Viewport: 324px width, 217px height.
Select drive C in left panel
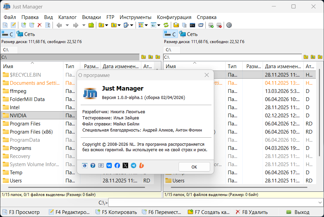(8, 34)
